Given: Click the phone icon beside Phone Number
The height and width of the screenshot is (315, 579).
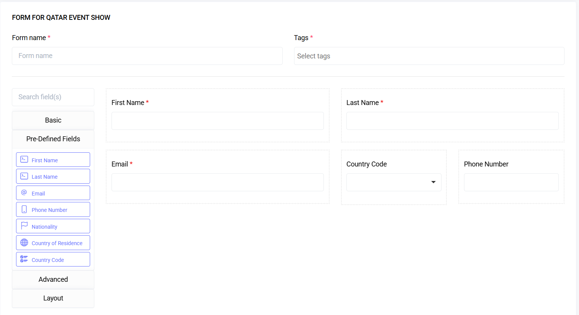Looking at the screenshot, I should click(x=25, y=209).
